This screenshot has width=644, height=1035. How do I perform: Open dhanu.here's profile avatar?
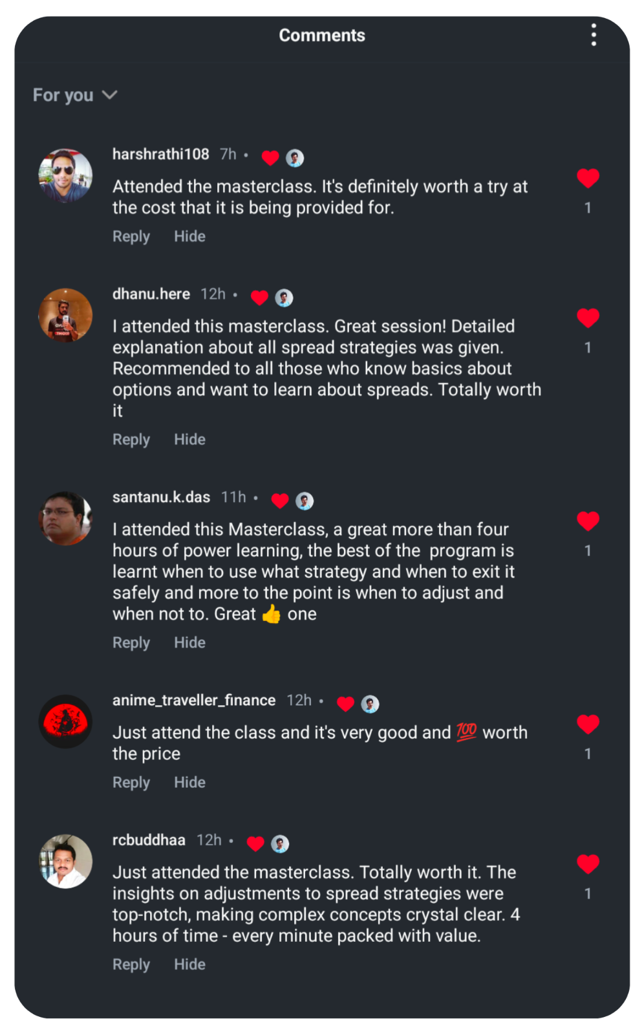click(x=65, y=315)
